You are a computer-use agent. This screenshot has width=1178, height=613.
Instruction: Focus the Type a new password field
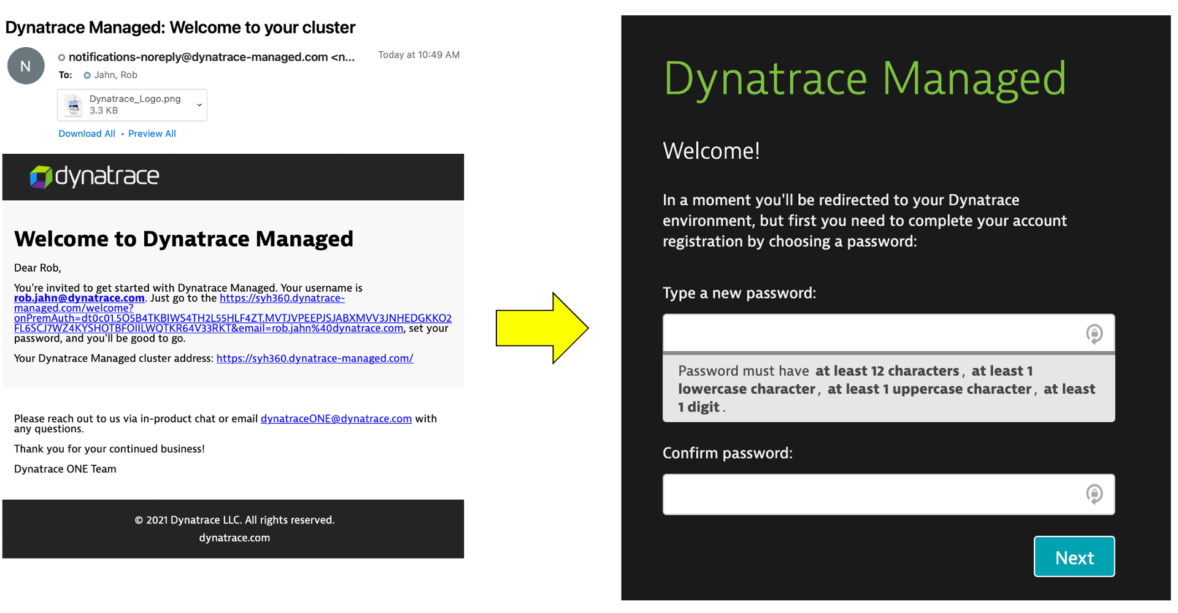[871, 334]
